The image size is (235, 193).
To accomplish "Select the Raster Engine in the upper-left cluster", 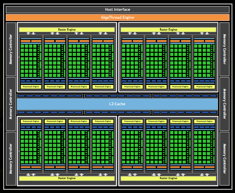I will [67, 30].
